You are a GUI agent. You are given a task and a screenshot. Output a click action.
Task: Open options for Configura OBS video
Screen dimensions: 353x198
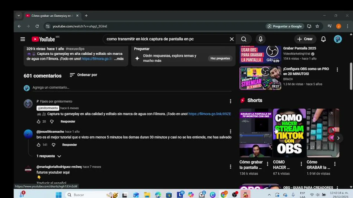point(337,70)
